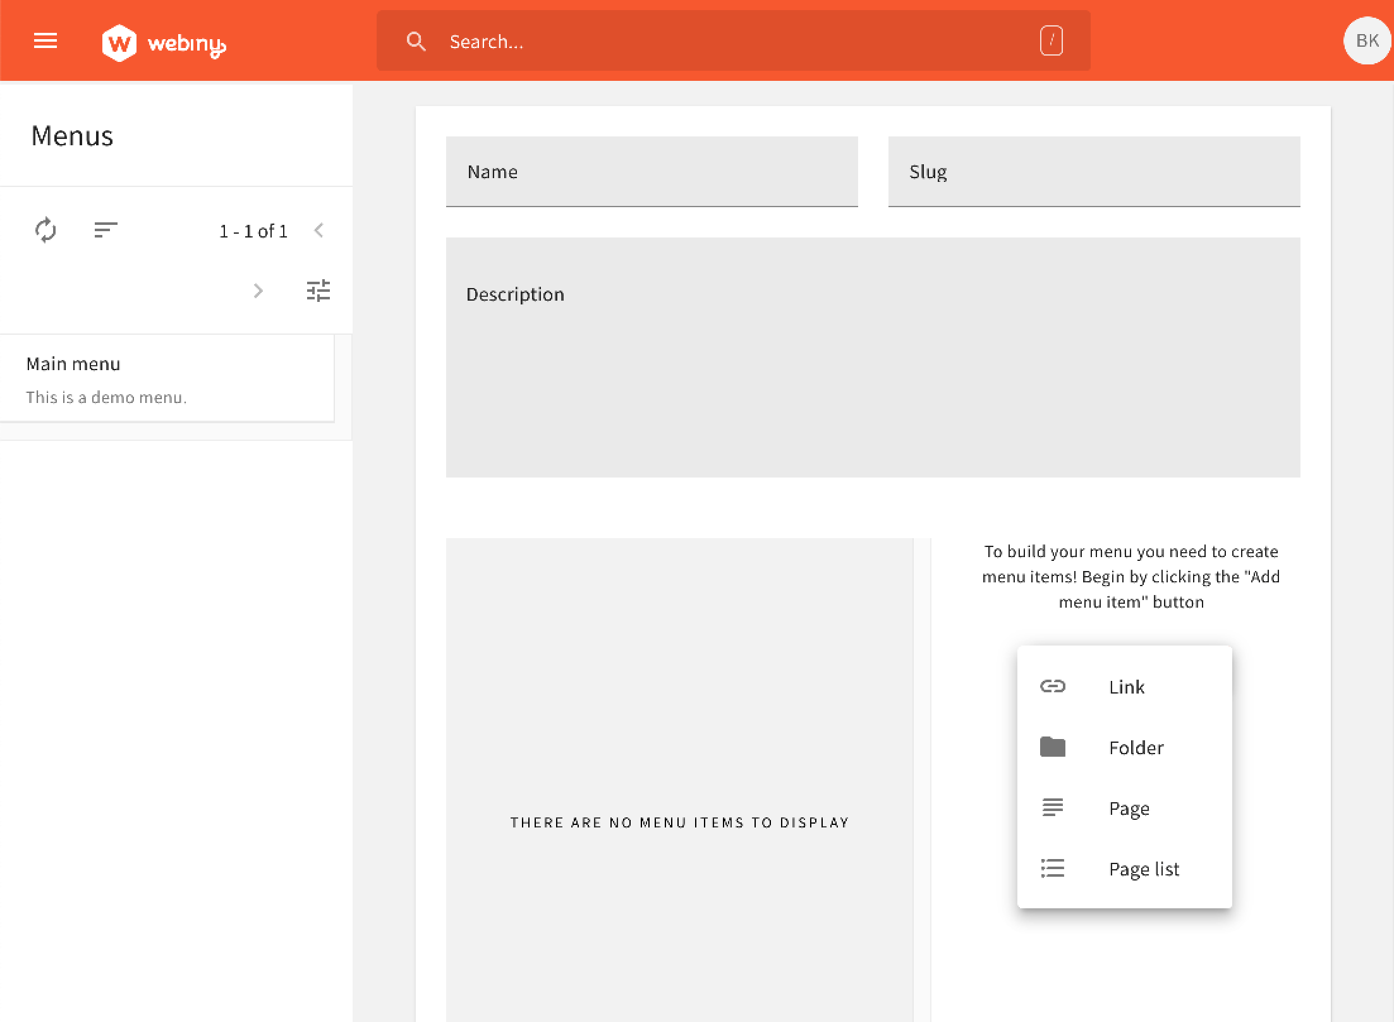
Task: Open the hamburger navigation menu
Action: 45,42
